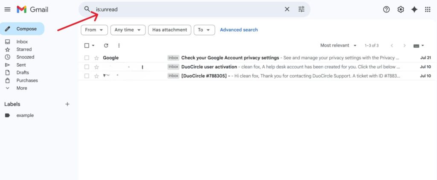Select the Google email checkbox

[x=87, y=58]
